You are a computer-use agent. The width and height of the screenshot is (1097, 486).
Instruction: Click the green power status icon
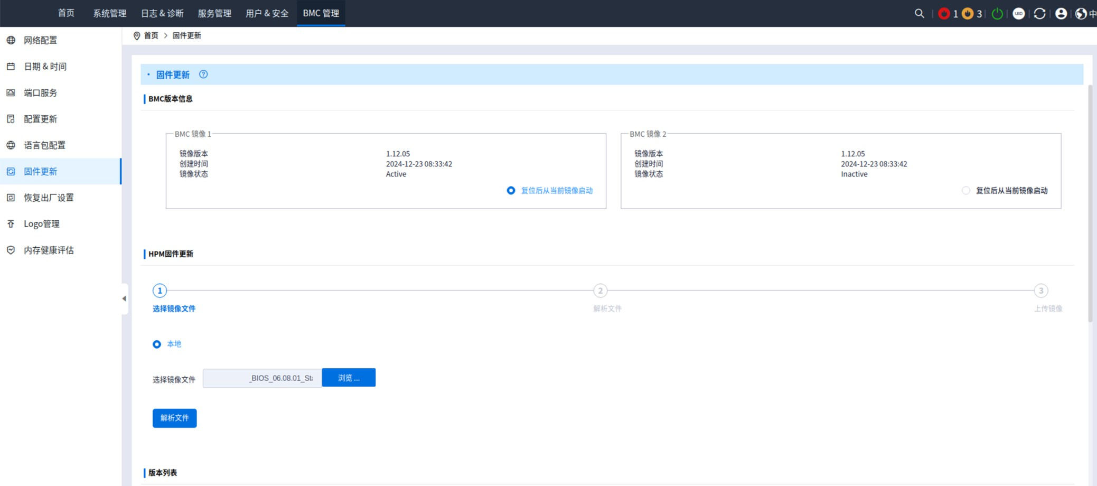point(997,14)
